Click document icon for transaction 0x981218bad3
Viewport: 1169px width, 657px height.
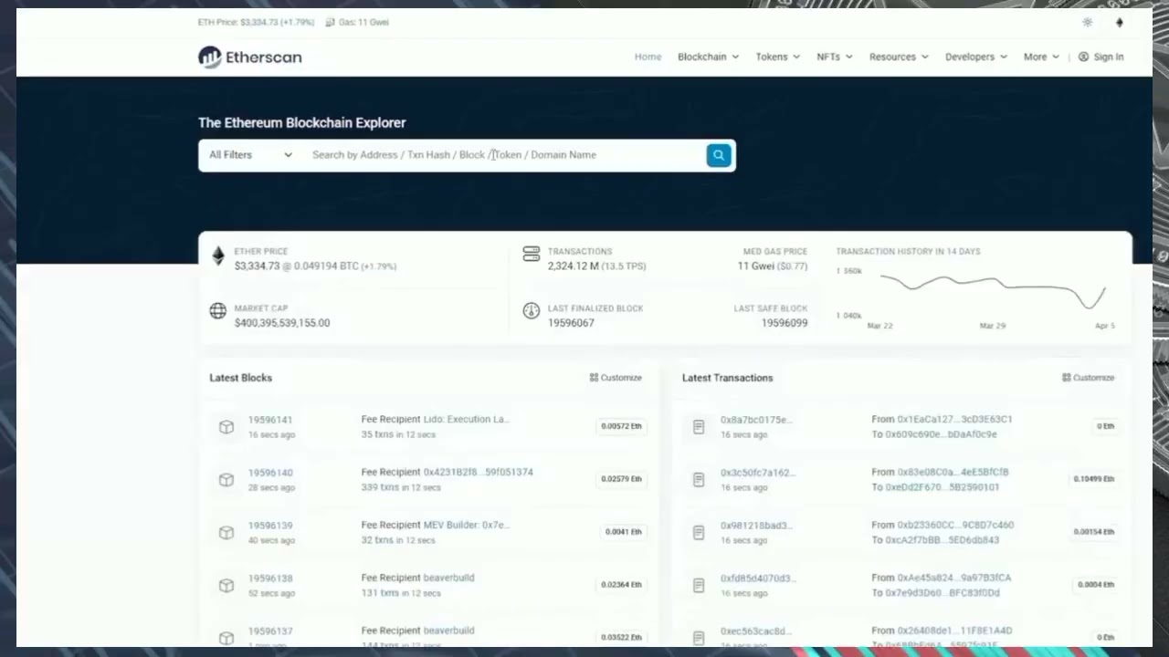coord(699,532)
